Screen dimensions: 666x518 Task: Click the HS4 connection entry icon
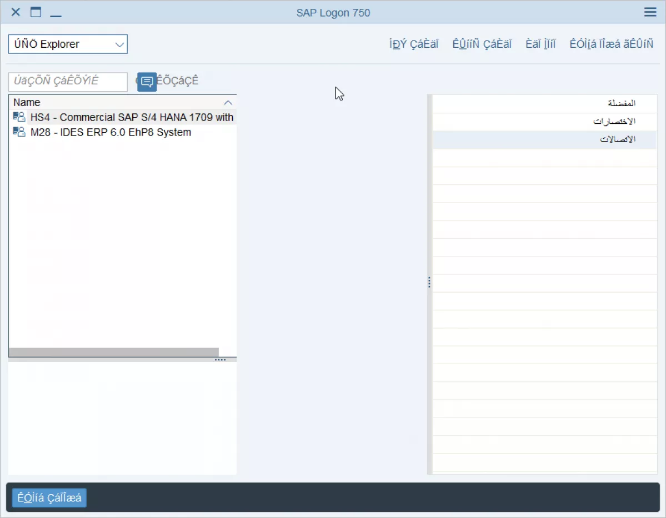[19, 117]
